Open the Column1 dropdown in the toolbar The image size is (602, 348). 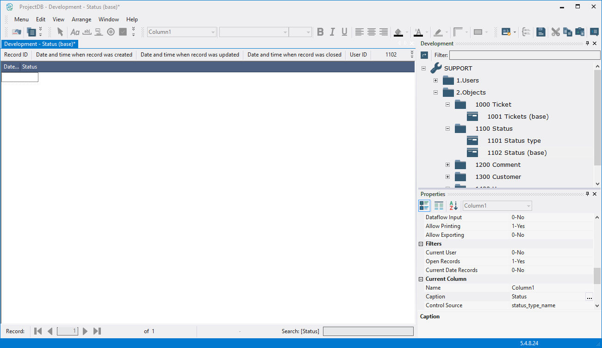coord(213,32)
